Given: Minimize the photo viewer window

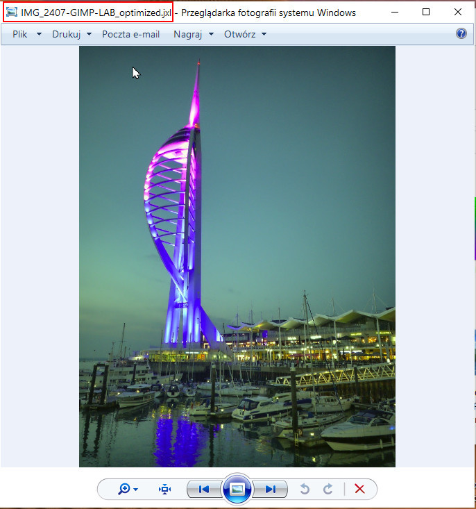Looking at the screenshot, I should coord(394,12).
